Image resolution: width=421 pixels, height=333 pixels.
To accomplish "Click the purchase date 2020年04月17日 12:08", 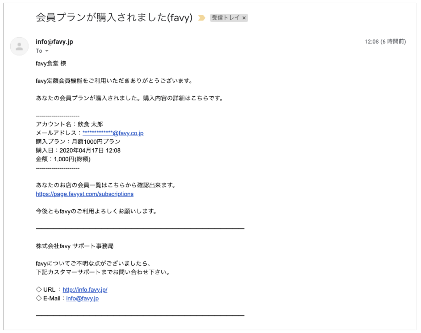I will pos(78,150).
